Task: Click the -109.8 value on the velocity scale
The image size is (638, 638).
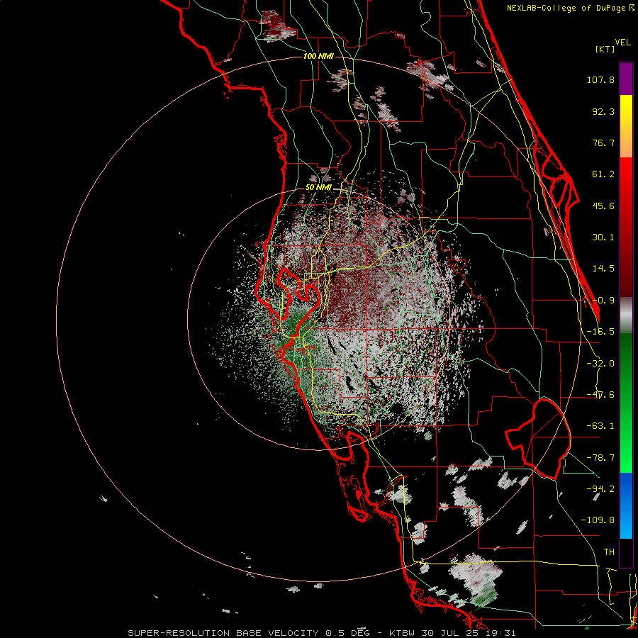Action: [x=598, y=520]
